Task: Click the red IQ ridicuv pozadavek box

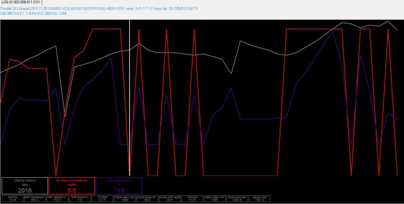Action: (72, 185)
